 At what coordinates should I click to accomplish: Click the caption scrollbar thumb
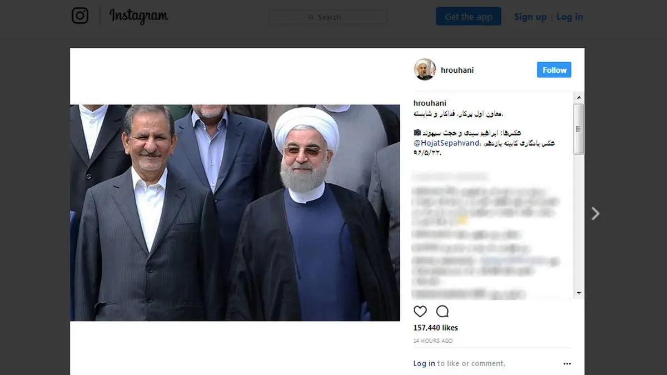coord(579,129)
